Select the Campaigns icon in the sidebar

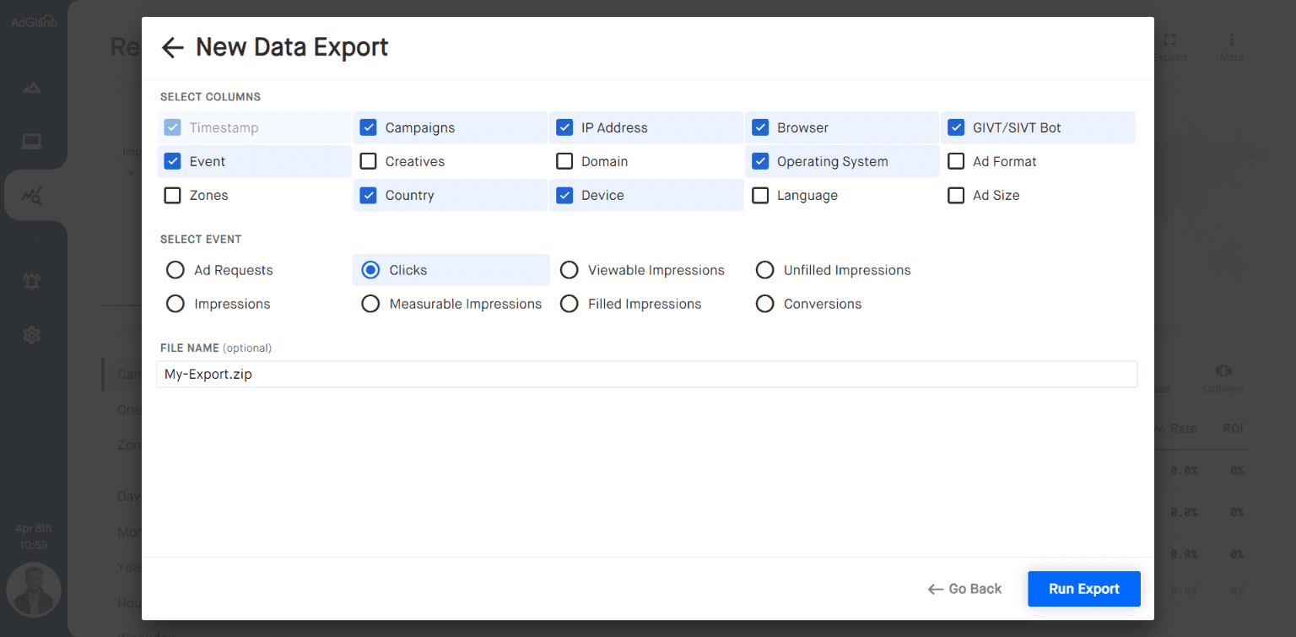(32, 87)
